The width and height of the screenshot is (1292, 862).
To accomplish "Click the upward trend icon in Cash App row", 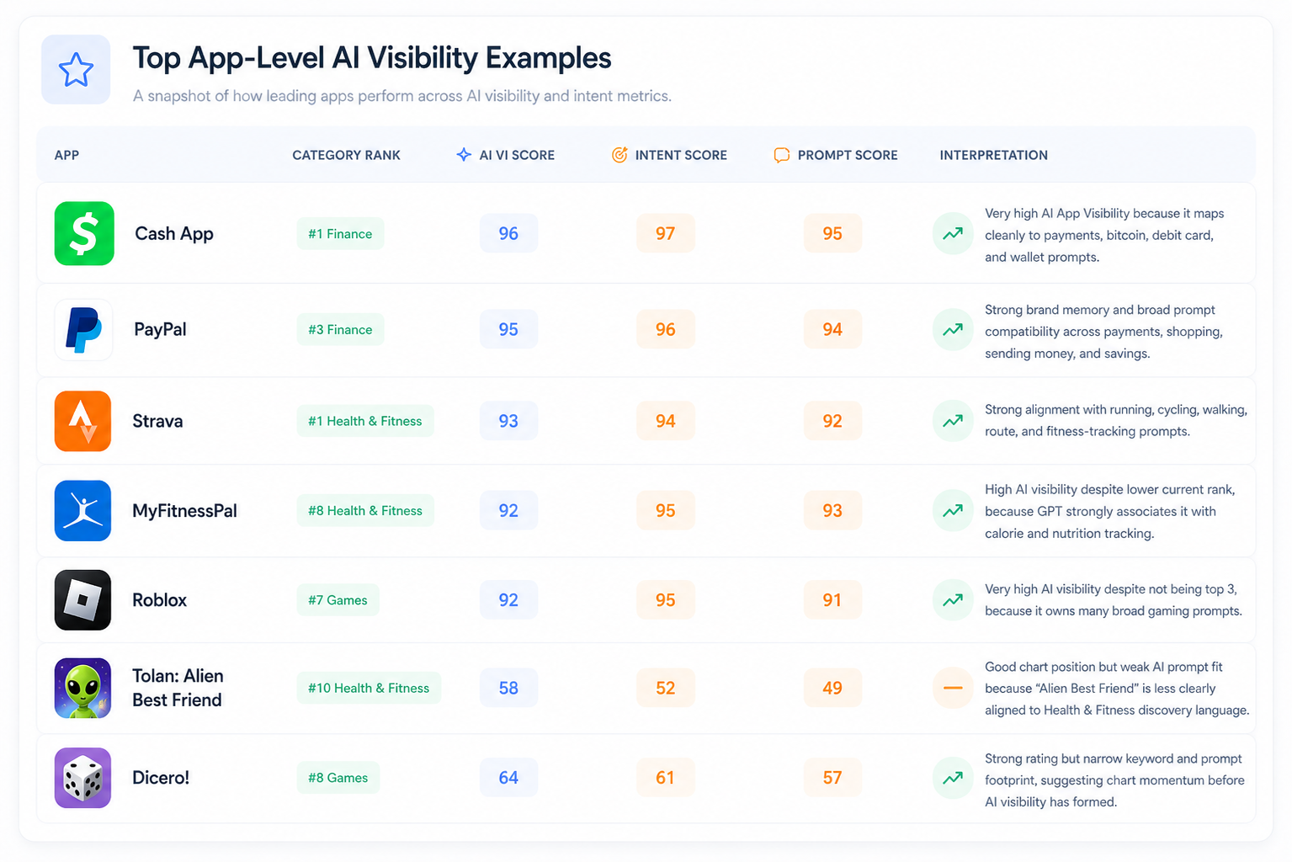I will (953, 233).
